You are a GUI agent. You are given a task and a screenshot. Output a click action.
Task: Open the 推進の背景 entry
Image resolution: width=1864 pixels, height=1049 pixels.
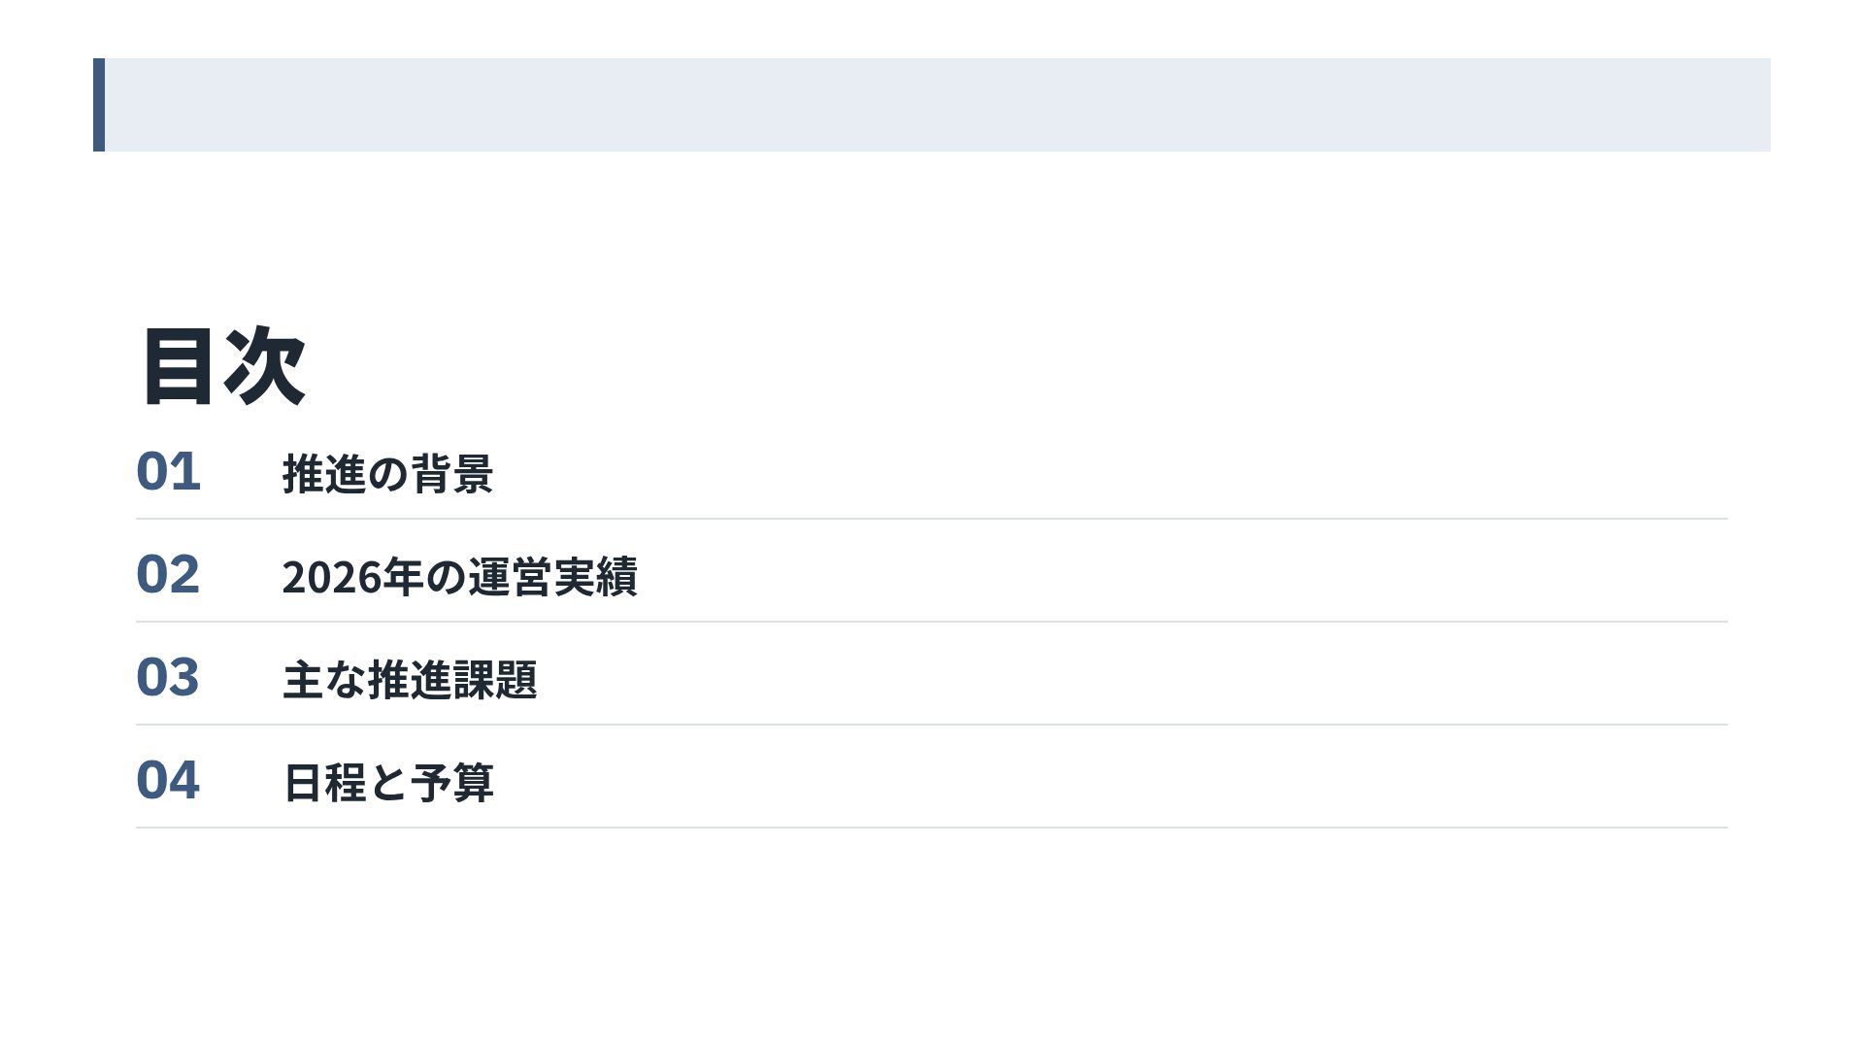click(387, 474)
